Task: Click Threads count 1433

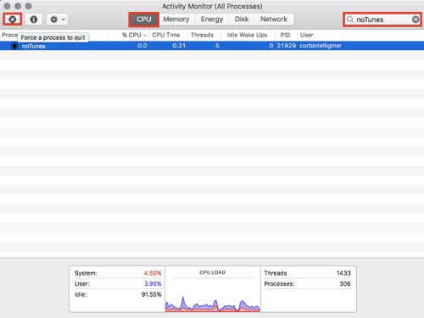Action: pyautogui.click(x=343, y=273)
